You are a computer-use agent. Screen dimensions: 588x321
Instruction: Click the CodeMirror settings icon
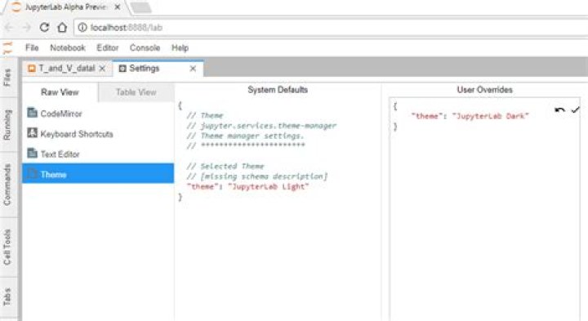tap(32, 113)
